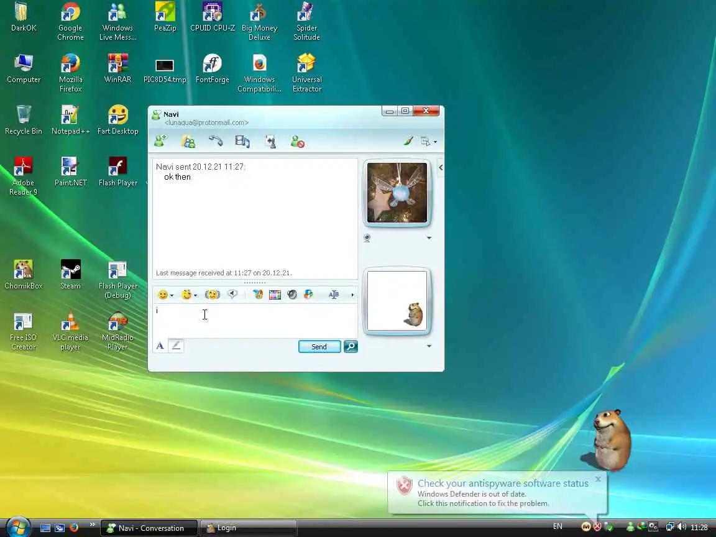
Task: Select the Spider Solitude shortcut
Action: 307,22
